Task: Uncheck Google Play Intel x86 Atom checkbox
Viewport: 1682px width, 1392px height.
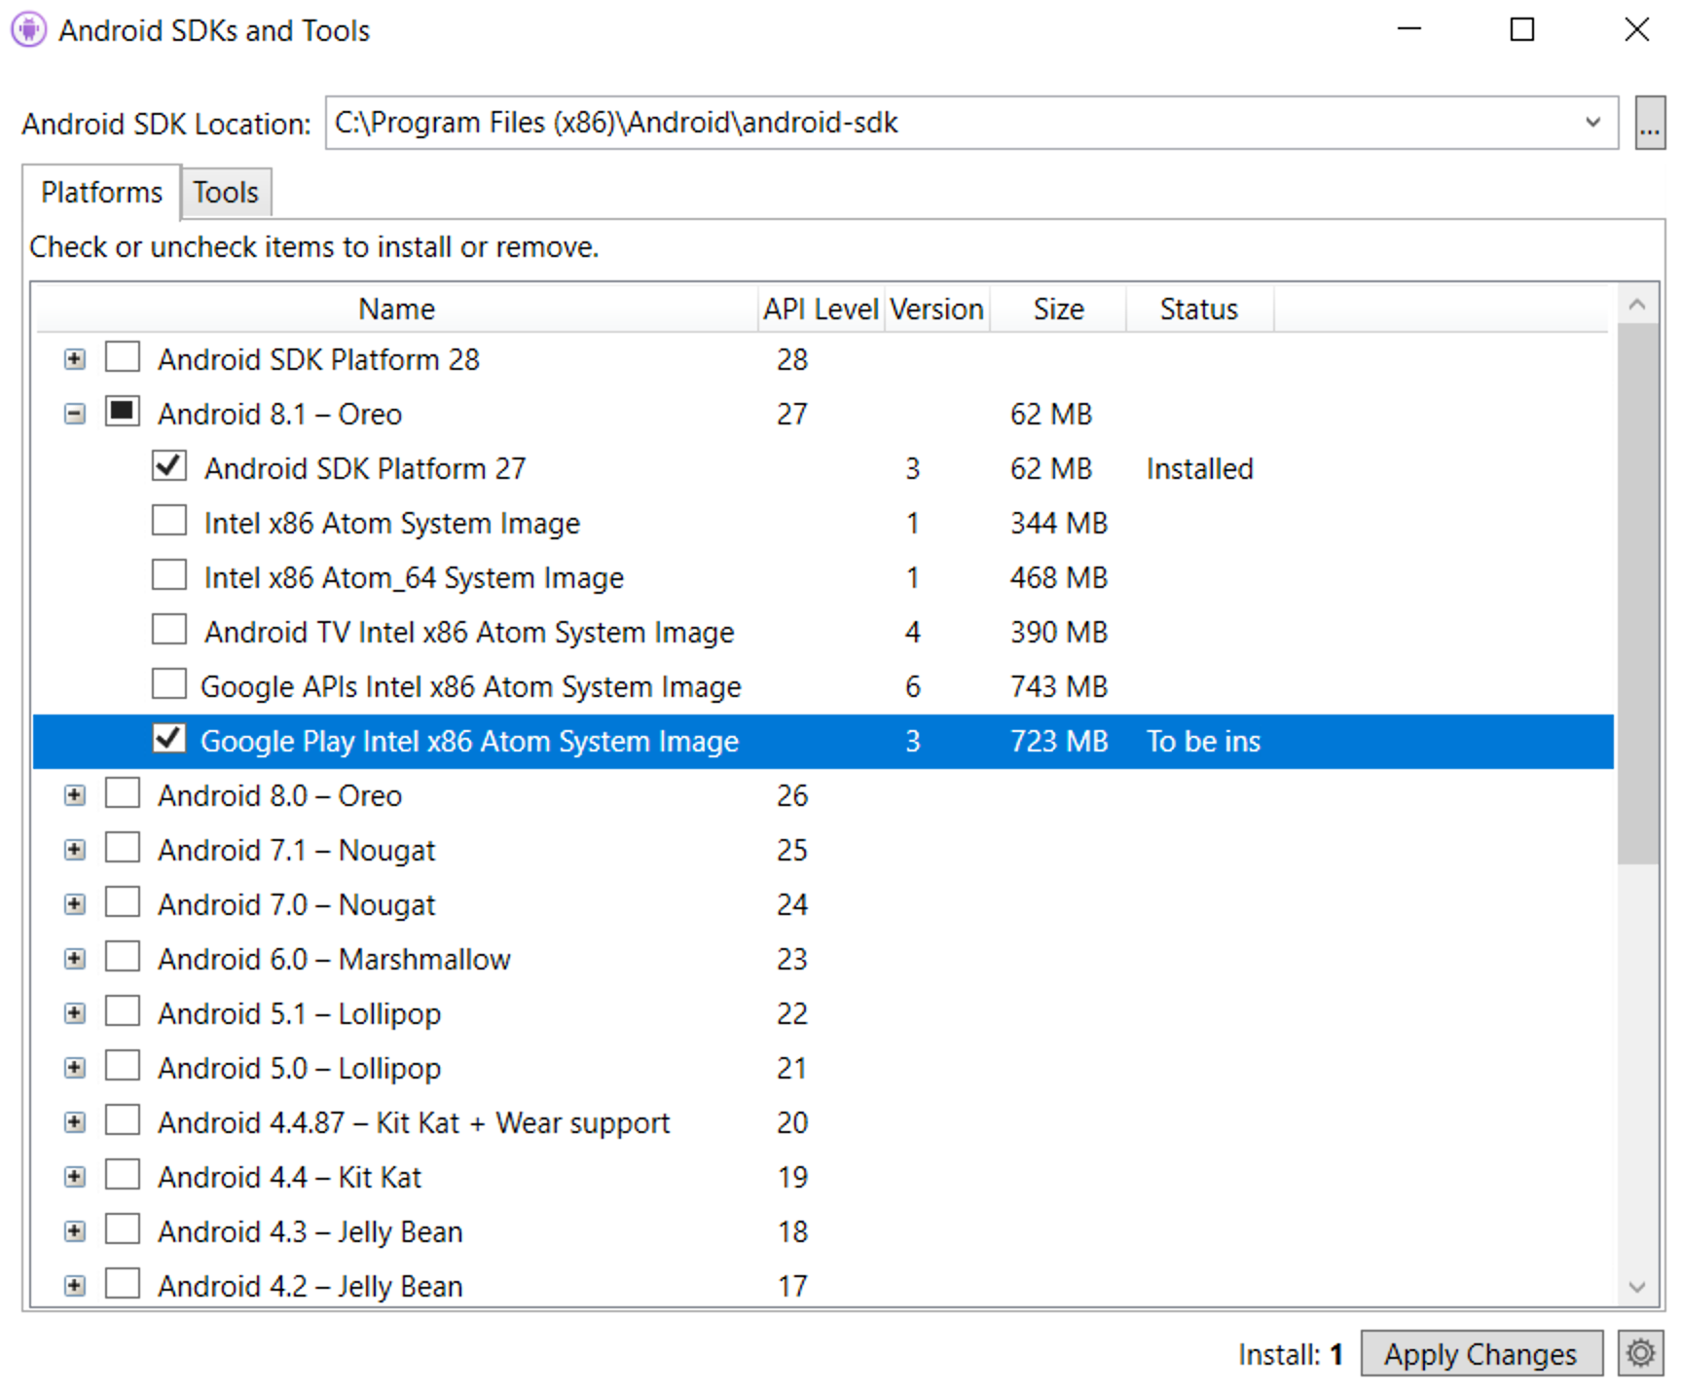Action: point(169,738)
